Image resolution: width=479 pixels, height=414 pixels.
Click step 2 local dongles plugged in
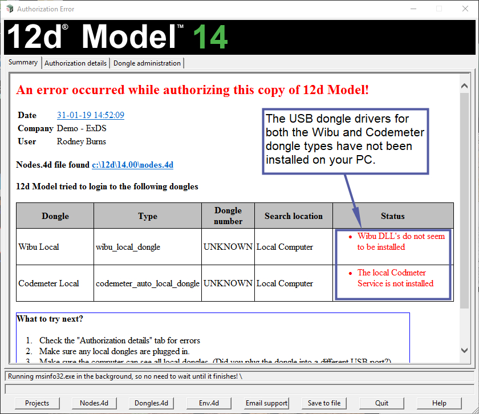tap(114, 351)
